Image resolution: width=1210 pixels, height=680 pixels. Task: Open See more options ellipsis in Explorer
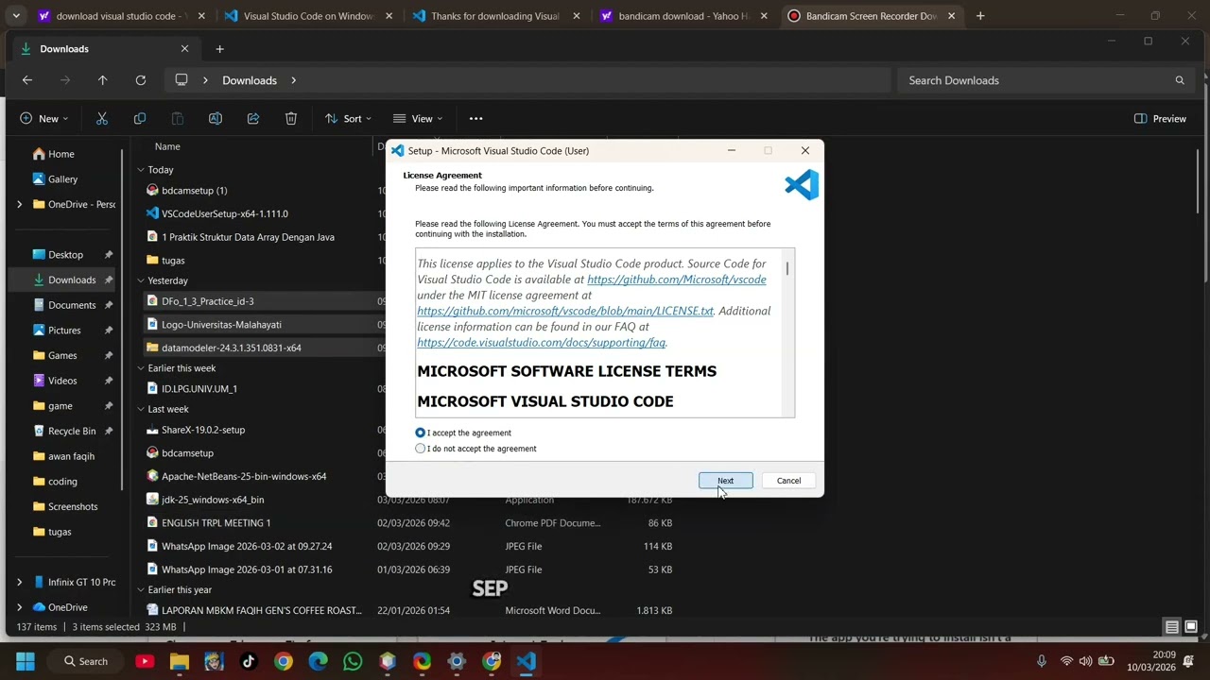pyautogui.click(x=476, y=119)
